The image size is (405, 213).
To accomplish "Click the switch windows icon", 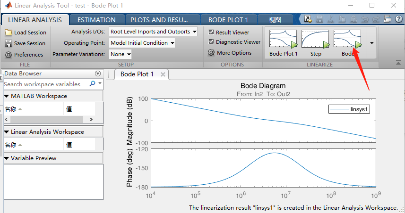I will pyautogui.click(x=388, y=19).
